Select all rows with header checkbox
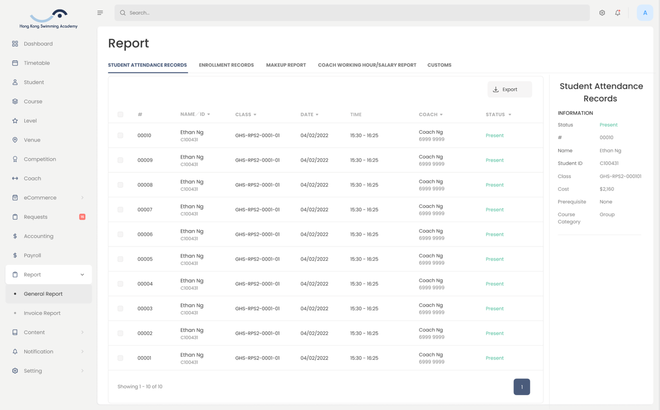This screenshot has width=660, height=410. pyautogui.click(x=120, y=114)
